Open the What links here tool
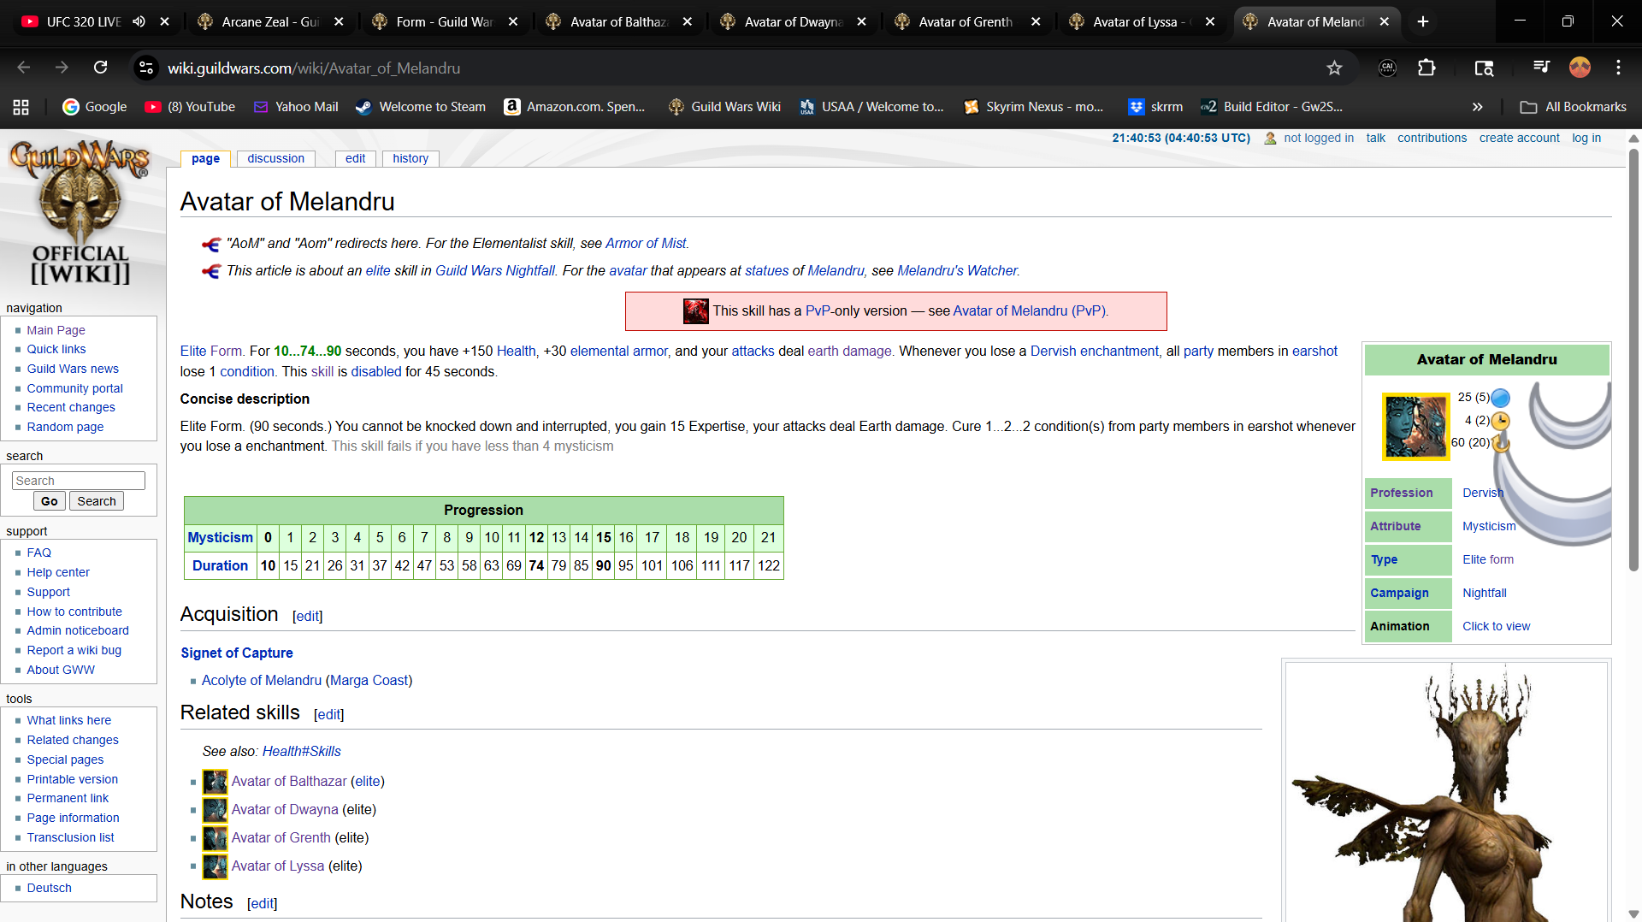Viewport: 1642px width, 922px height. click(68, 720)
